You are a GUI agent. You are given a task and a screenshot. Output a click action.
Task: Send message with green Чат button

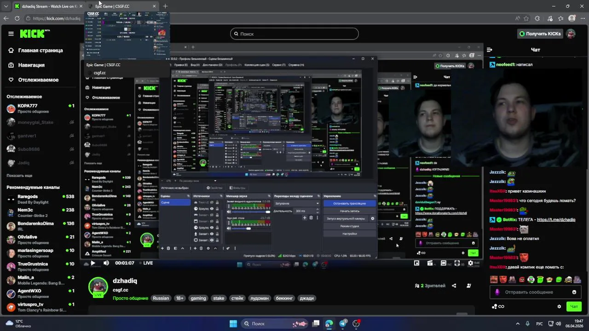coord(574,307)
